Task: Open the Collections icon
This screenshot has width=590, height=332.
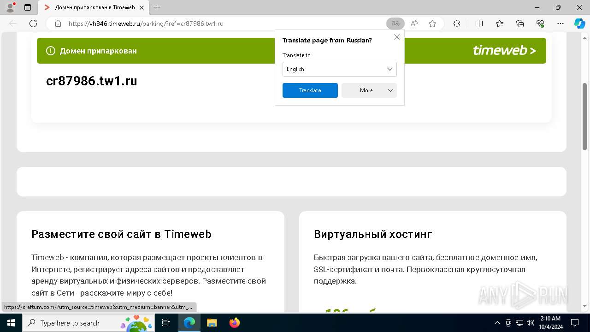Action: click(520, 24)
